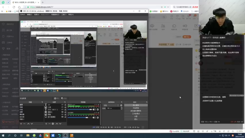Toggle lock on source 123
This screenshot has height=138, width=245.
[x=65, y=105]
